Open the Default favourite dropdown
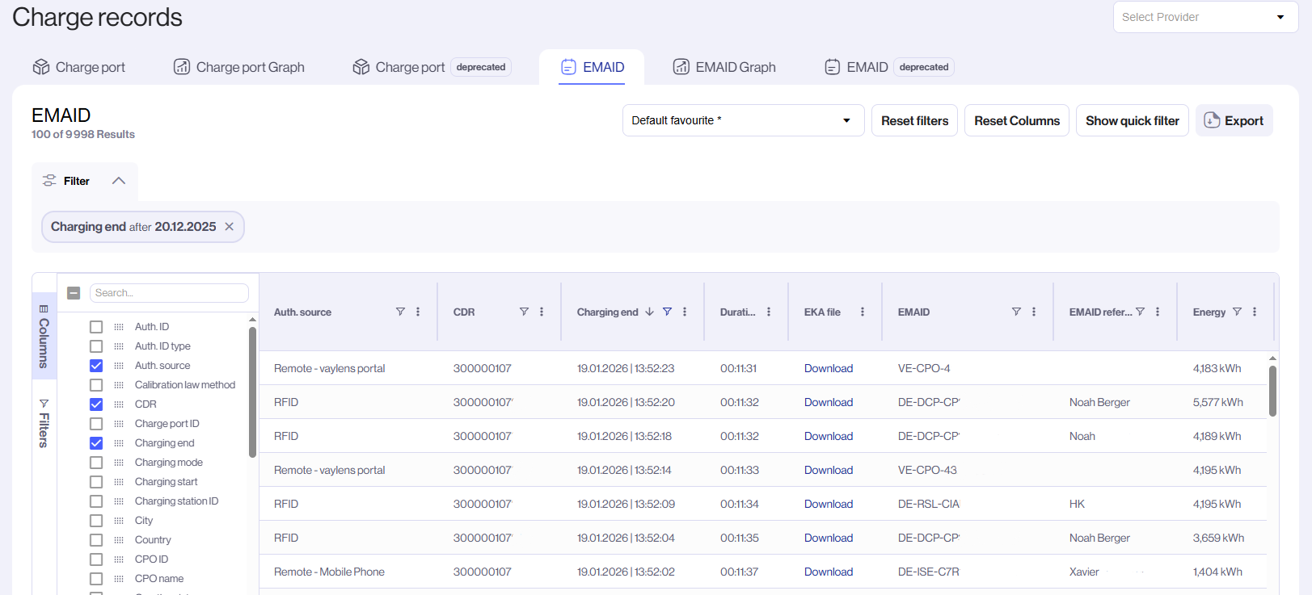Viewport: 1312px width, 595px height. (743, 120)
